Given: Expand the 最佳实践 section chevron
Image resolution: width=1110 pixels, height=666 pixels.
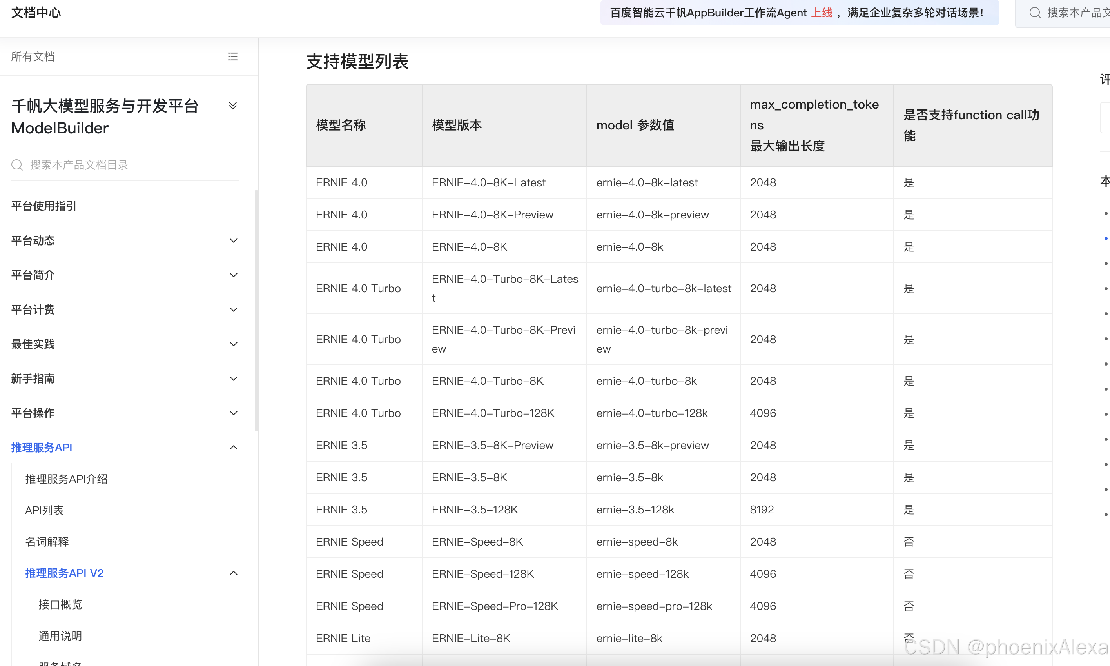Looking at the screenshot, I should (x=233, y=344).
